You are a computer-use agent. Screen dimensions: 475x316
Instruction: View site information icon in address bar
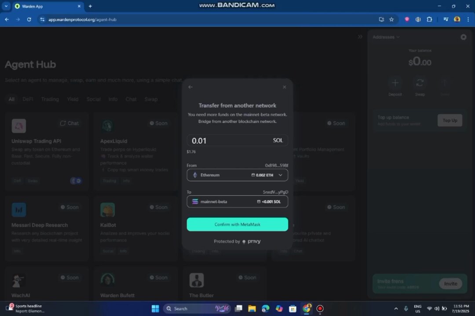click(x=42, y=19)
